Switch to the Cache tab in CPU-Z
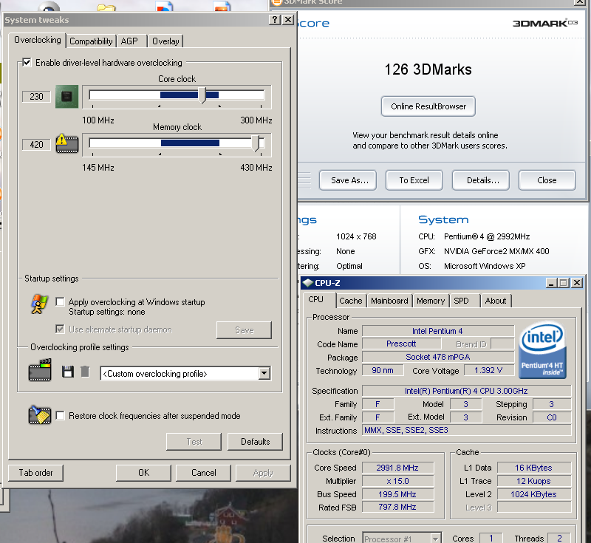 coord(351,301)
